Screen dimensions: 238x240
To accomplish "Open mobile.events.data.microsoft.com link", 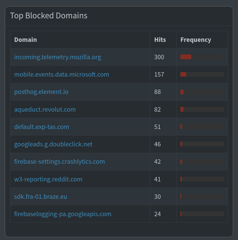I will 62,75.
